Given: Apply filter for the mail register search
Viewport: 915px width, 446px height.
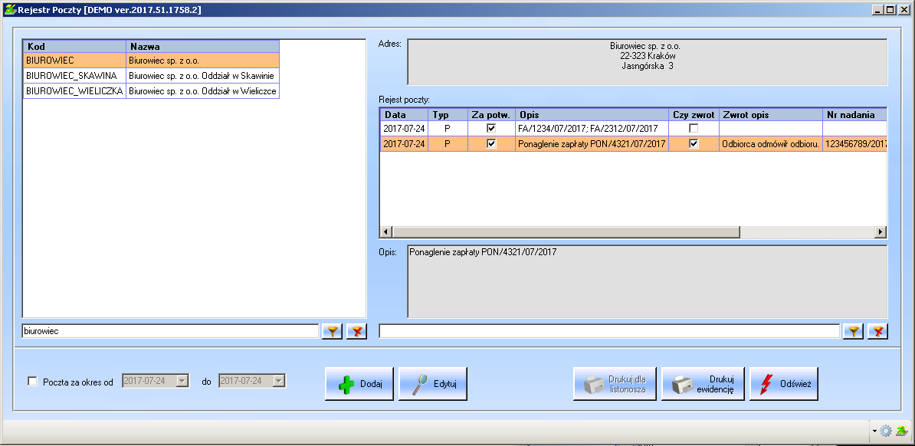Looking at the screenshot, I should (x=853, y=332).
